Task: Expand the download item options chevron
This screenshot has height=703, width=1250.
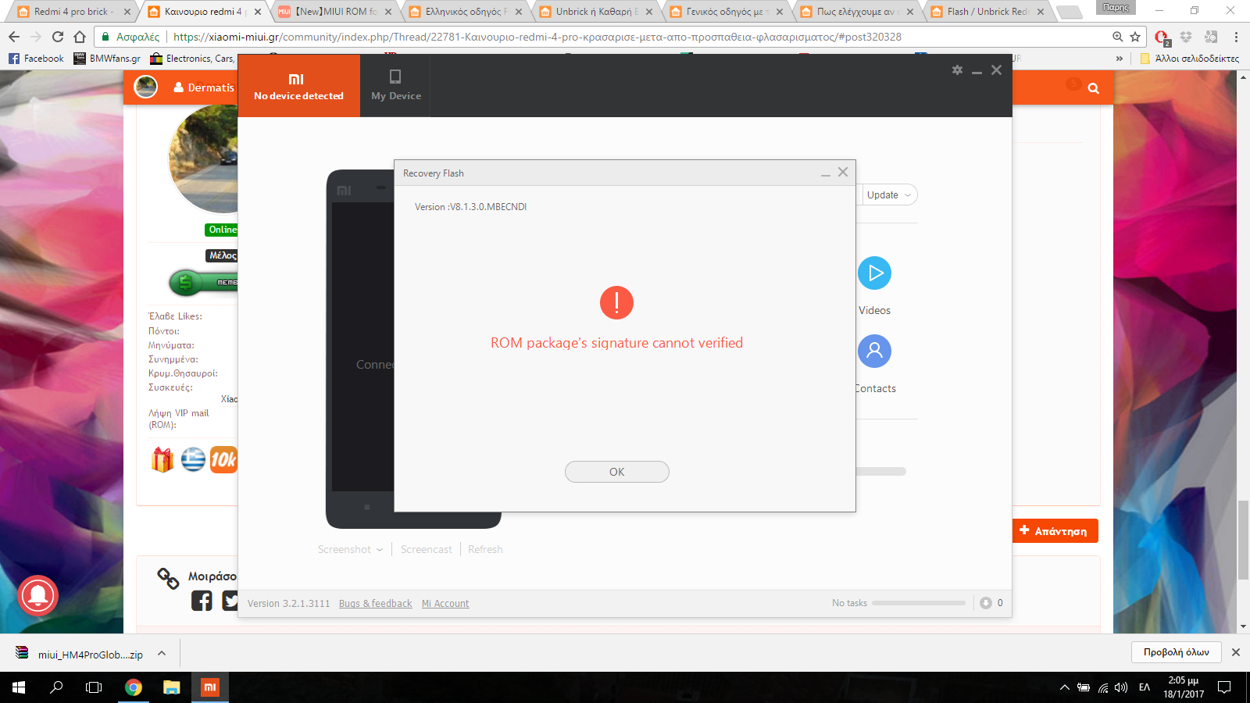Action: (x=162, y=653)
